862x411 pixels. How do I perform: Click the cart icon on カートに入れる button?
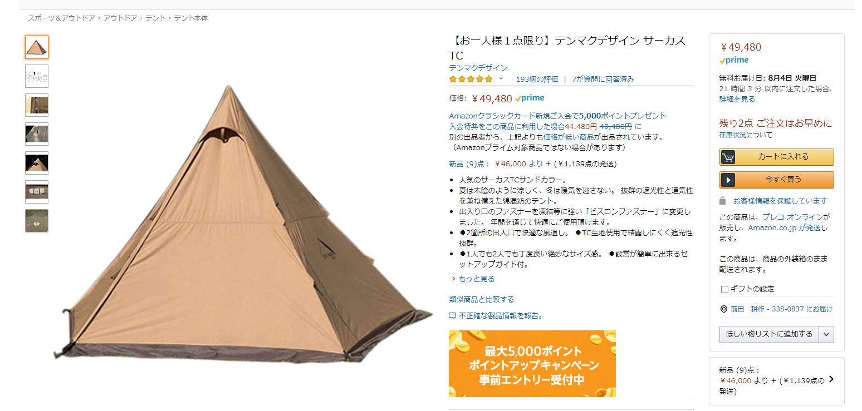tap(728, 157)
